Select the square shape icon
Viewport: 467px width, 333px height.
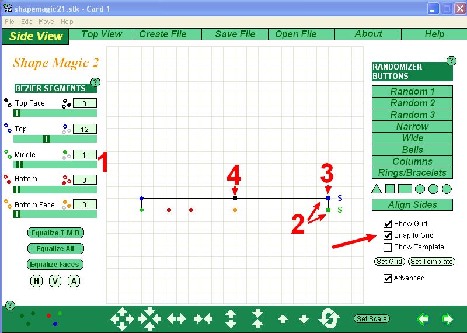point(390,189)
